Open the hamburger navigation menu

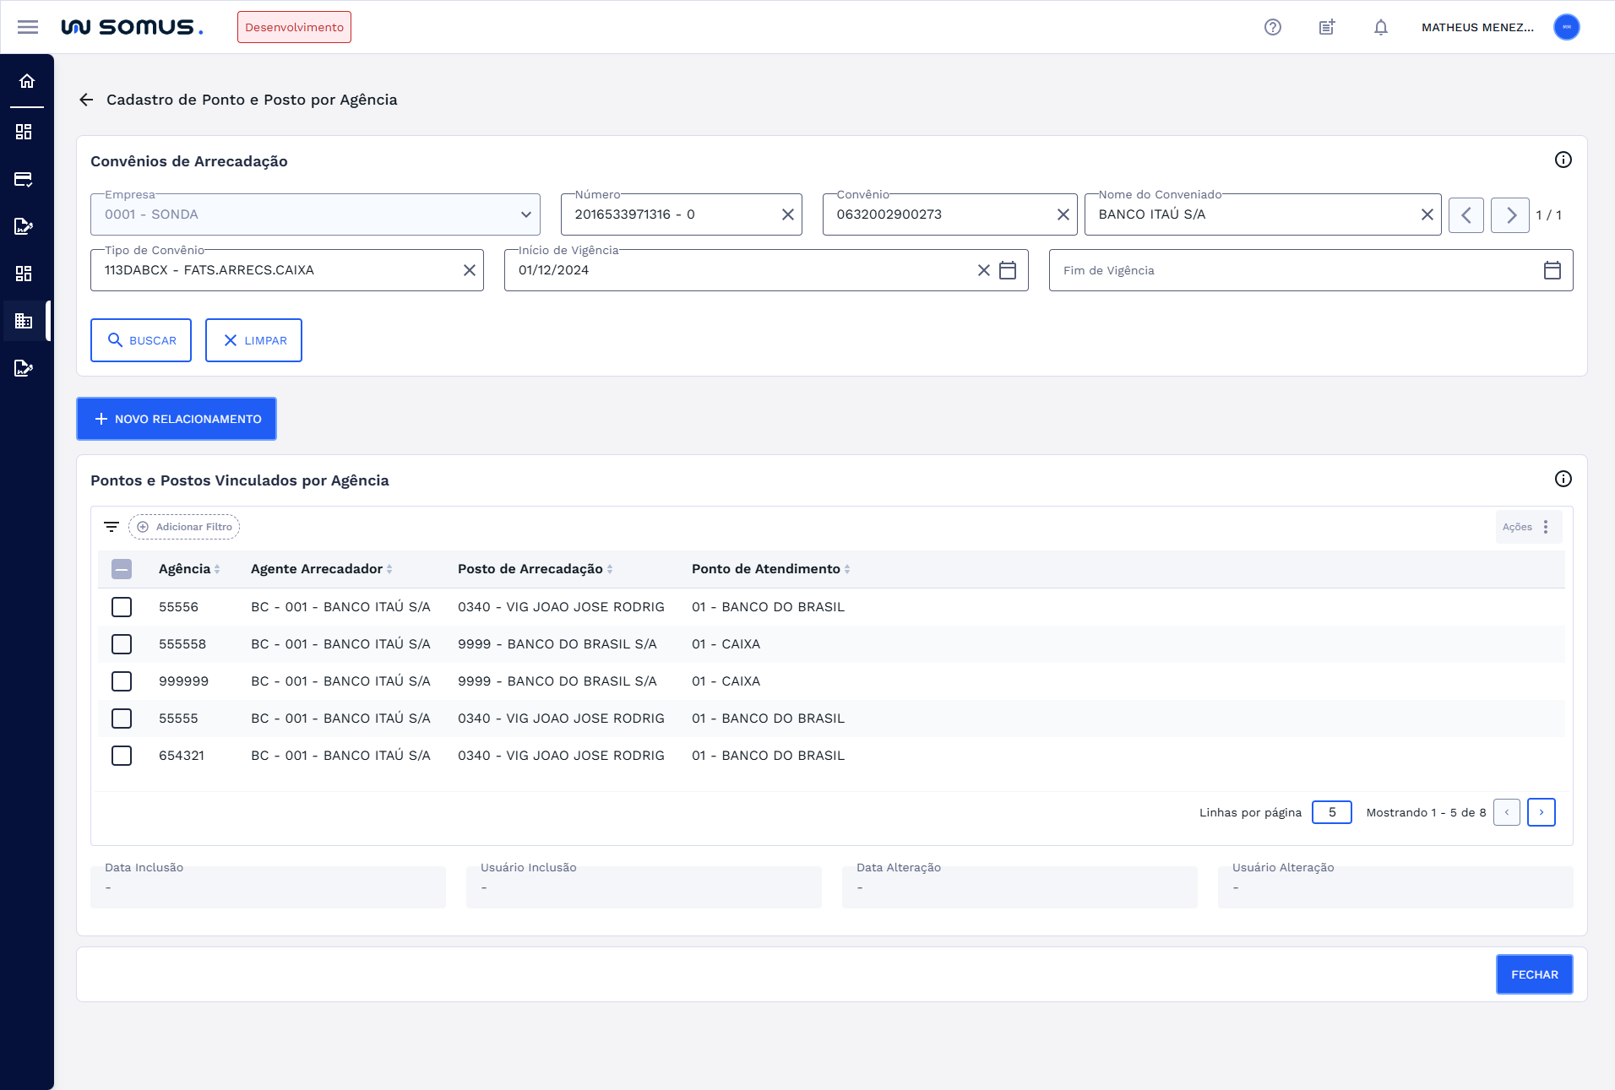click(28, 27)
